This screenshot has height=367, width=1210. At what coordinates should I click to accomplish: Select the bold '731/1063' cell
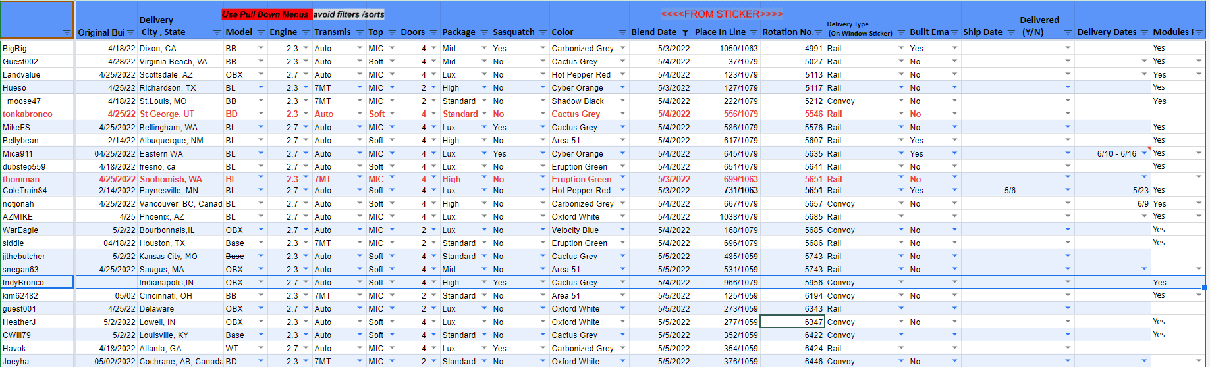tap(727, 190)
